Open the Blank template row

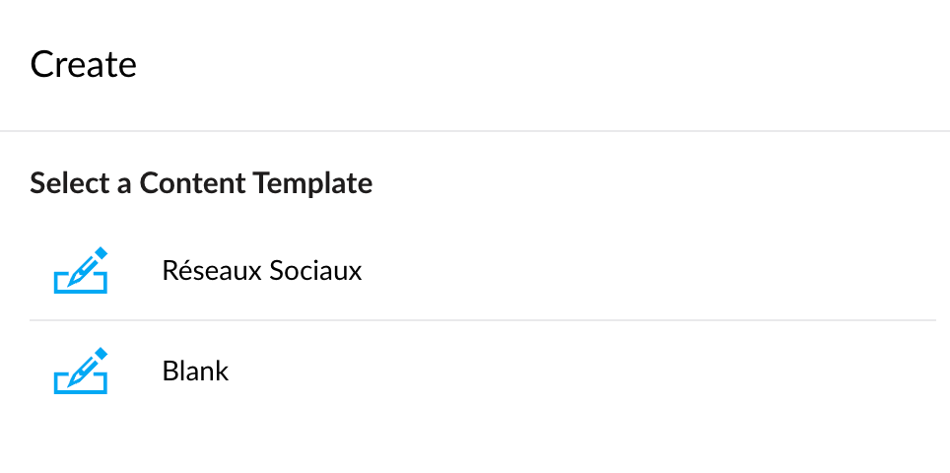tap(482, 371)
